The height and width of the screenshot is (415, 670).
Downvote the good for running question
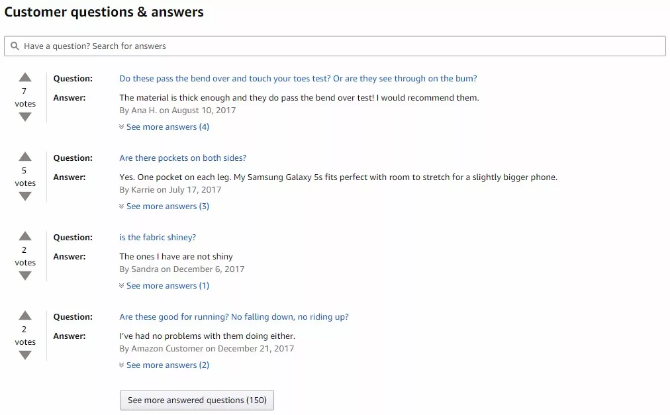point(25,355)
